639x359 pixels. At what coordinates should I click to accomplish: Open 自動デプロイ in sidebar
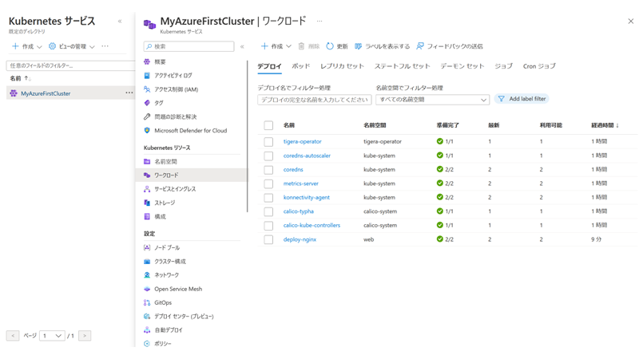point(163,330)
